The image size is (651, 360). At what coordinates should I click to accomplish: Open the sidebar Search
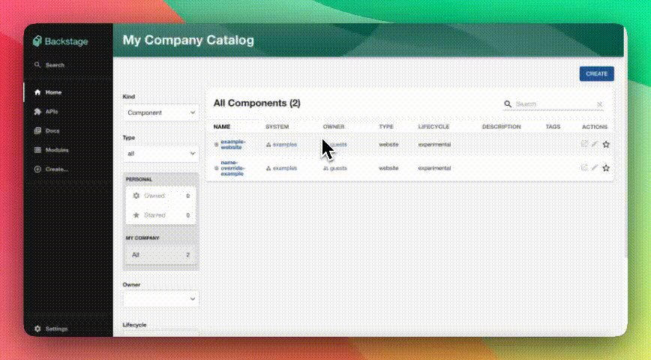[x=54, y=65]
